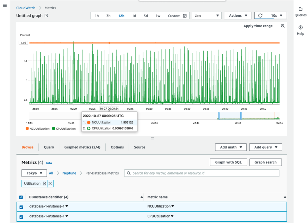Open the Source tab
Screen dimensions: 308x223
tap(139, 147)
